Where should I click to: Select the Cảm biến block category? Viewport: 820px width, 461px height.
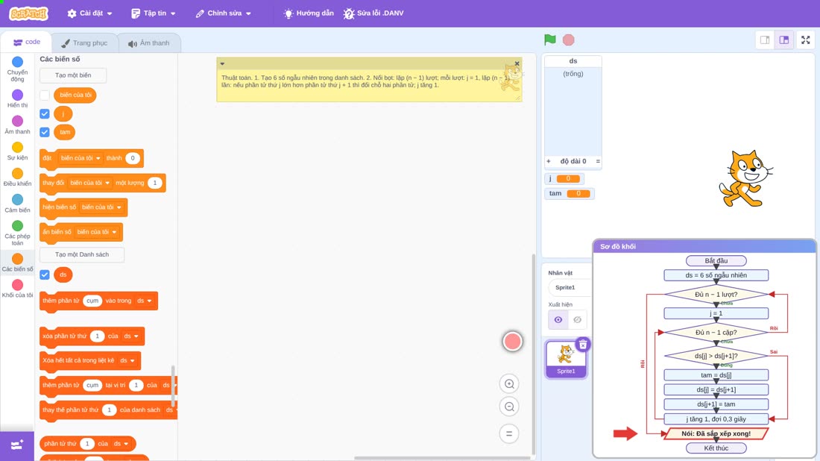pyautogui.click(x=17, y=203)
